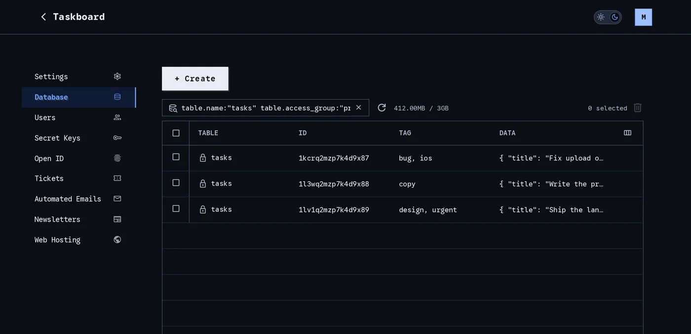The width and height of the screenshot is (691, 334).
Task: Click the Automated Emails envelope icon
Action: [117, 199]
